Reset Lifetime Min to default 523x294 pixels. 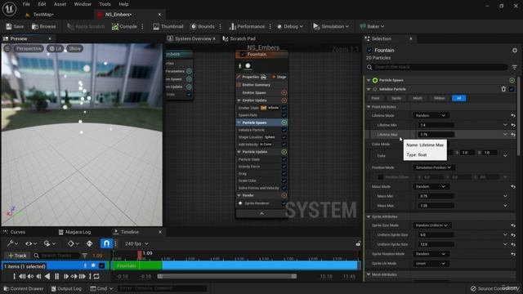(513, 125)
